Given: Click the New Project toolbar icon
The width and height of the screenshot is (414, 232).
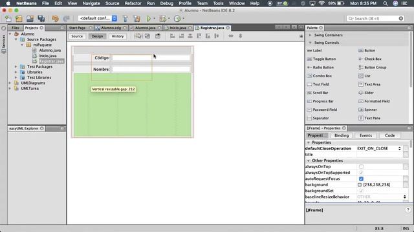Looking at the screenshot, I should 19,19.
